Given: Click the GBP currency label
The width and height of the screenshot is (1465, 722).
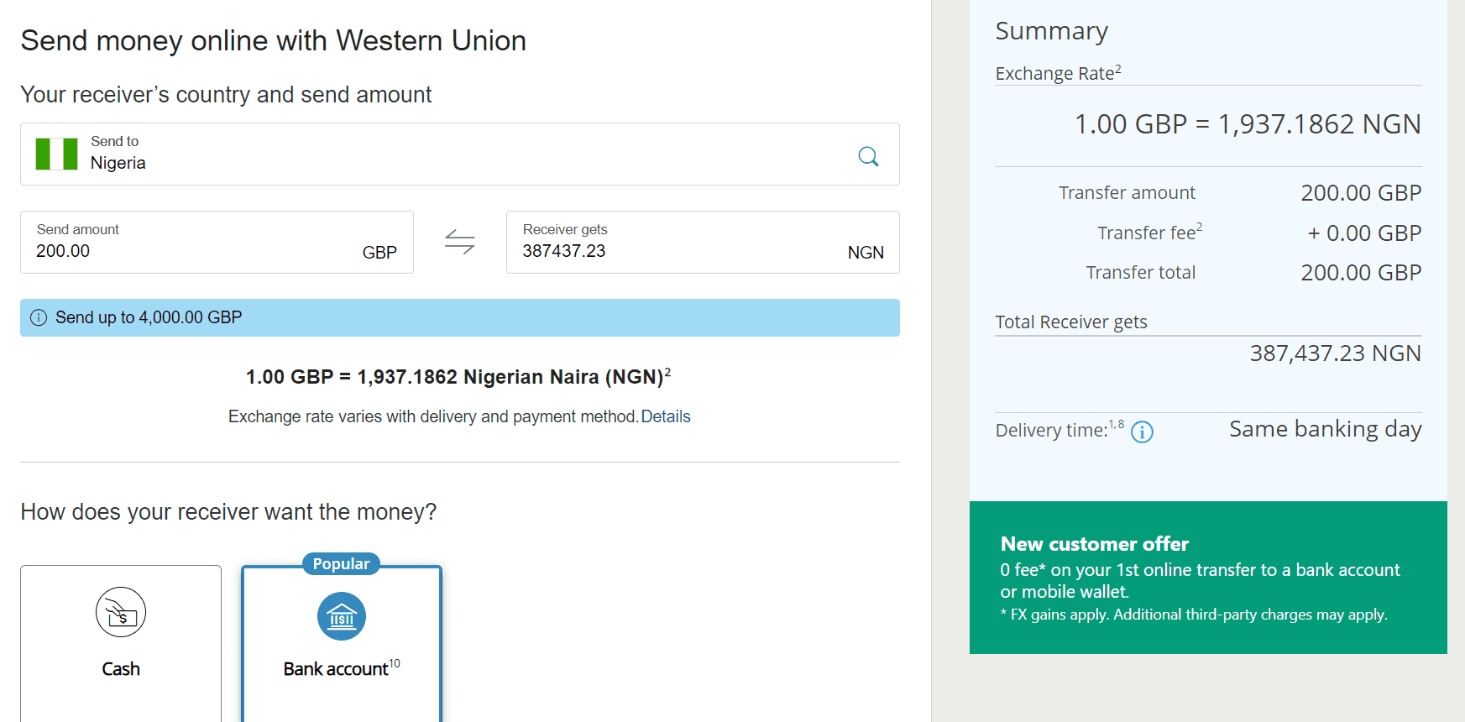Looking at the screenshot, I should (x=379, y=253).
